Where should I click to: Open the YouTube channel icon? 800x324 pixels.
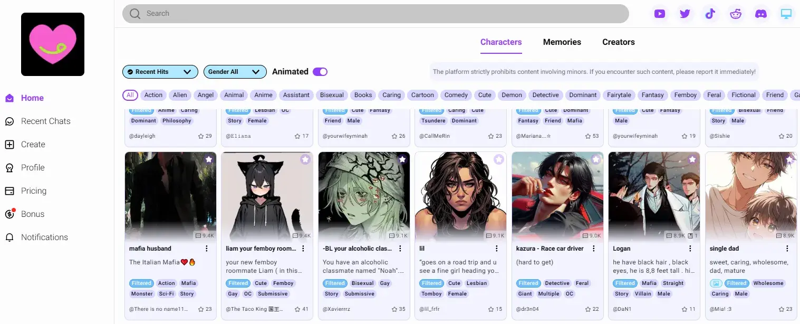(x=660, y=14)
